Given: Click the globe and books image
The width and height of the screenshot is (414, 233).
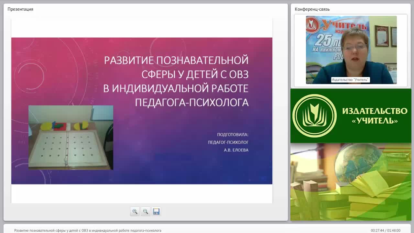Looking at the screenshot, I should coord(351,182).
